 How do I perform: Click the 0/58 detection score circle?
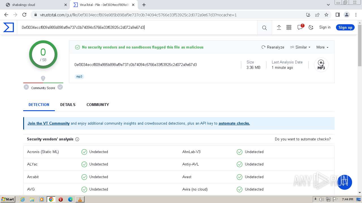[43, 54]
